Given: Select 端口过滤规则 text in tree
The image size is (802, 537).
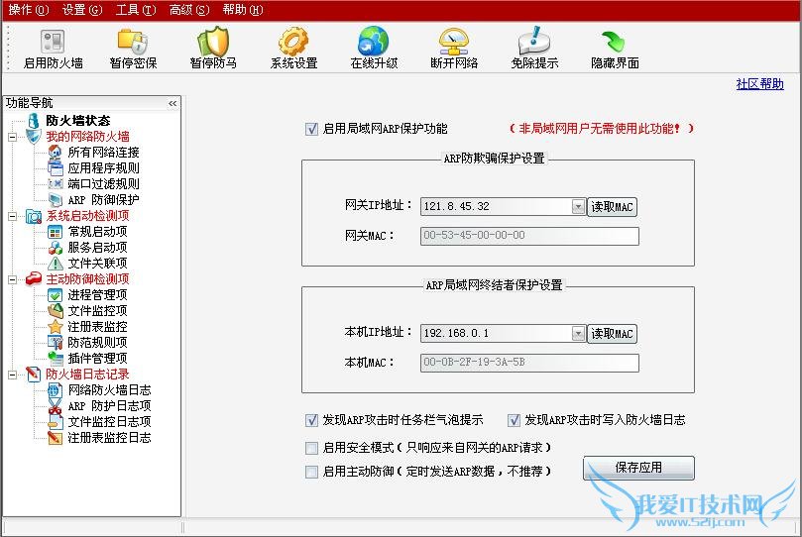Looking at the screenshot, I should pyautogui.click(x=103, y=184).
